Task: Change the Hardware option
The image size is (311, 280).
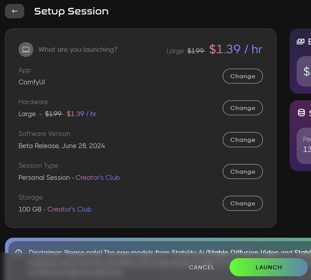Action: [243, 108]
